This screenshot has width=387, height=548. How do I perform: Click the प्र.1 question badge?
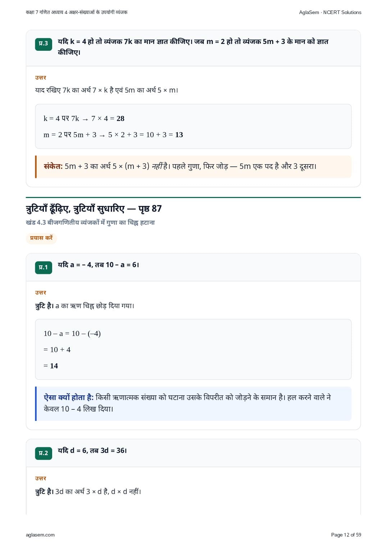point(44,268)
